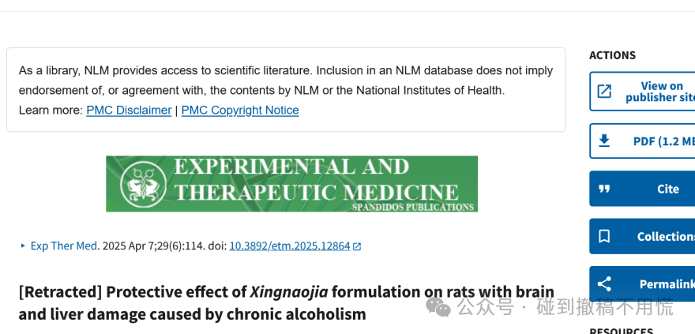Click the quotation mark Cite icon
Screen dimensions: 695x334
click(x=604, y=189)
